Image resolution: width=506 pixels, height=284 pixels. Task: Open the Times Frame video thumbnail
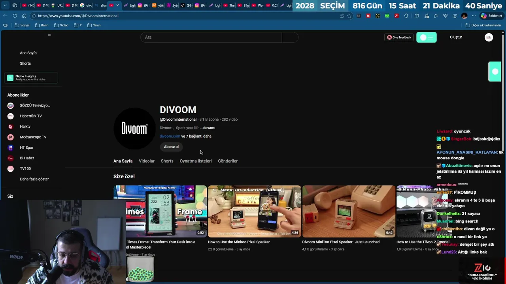[160, 211]
